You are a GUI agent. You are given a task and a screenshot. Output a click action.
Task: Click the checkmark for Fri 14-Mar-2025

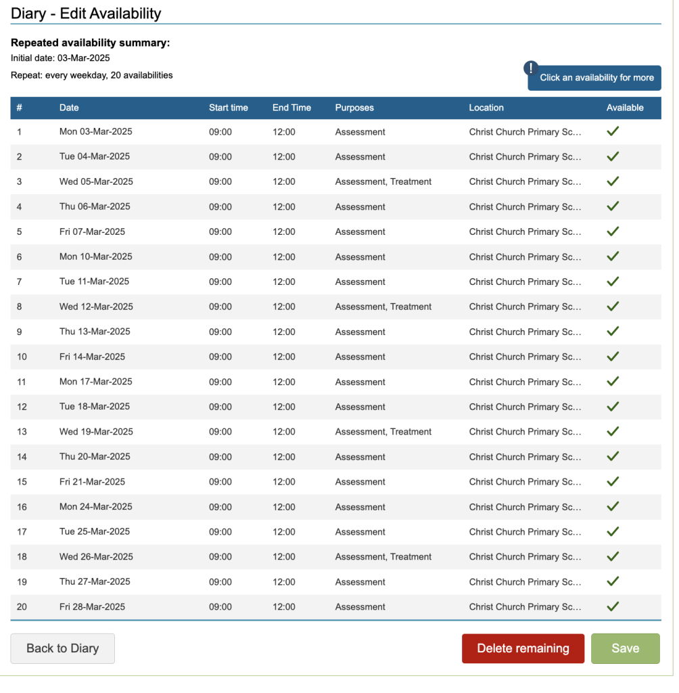tap(613, 357)
